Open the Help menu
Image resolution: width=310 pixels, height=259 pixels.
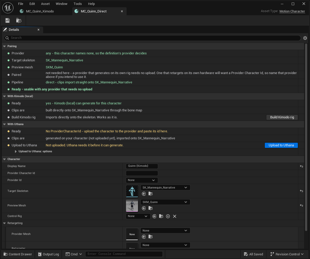coord(91,4)
